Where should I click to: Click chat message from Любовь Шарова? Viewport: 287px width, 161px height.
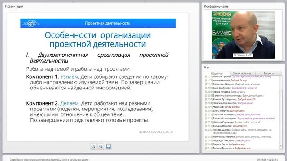tap(238, 131)
